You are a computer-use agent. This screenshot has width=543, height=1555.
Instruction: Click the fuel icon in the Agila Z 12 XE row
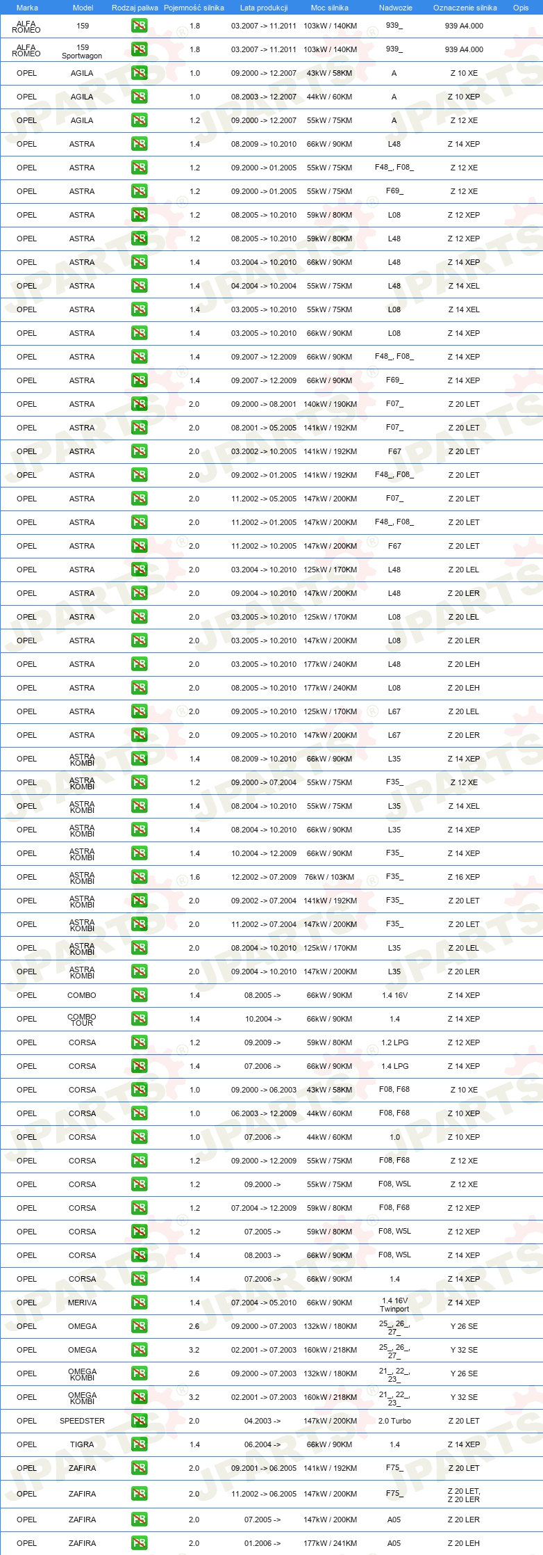(139, 120)
